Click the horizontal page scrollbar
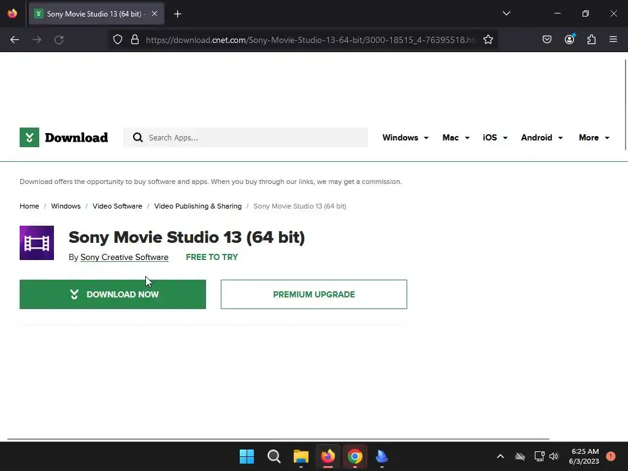This screenshot has height=471, width=628. 278,439
